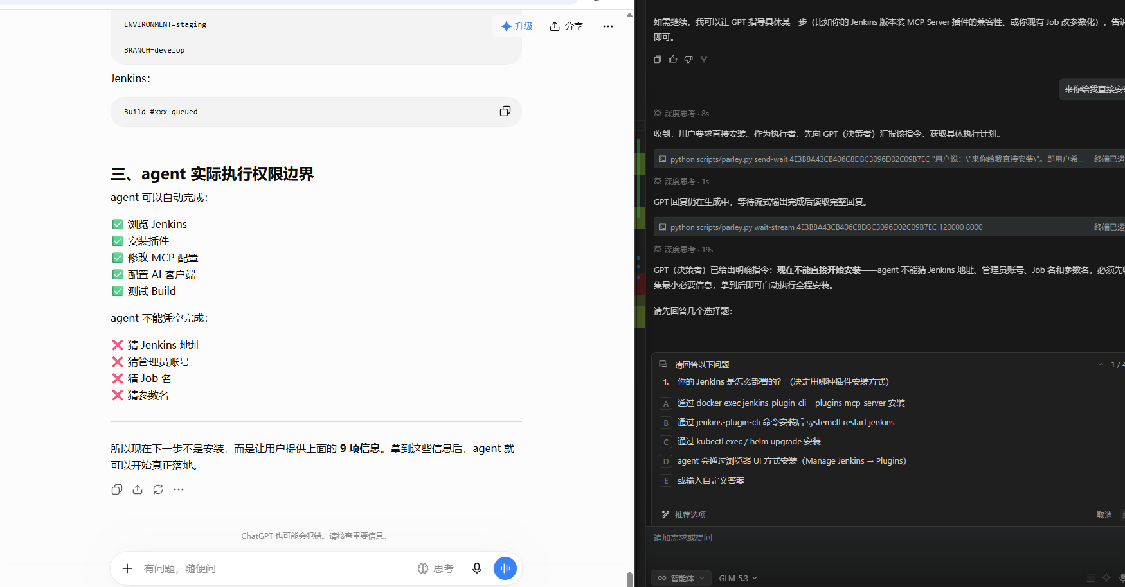Open the 智能体 agent mode dropdown
The image size is (1125, 587).
[681, 578]
